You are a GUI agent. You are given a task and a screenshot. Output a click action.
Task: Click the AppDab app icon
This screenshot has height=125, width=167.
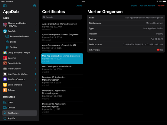tap(5, 31)
